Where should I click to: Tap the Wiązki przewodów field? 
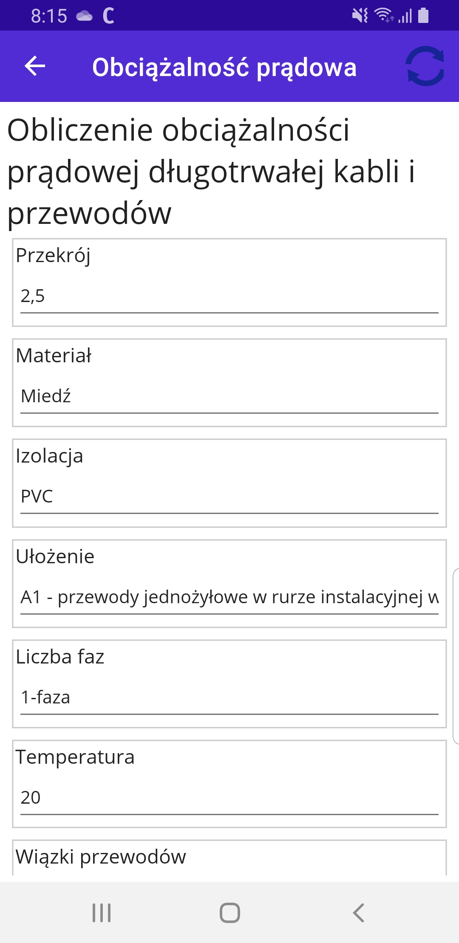[229, 857]
